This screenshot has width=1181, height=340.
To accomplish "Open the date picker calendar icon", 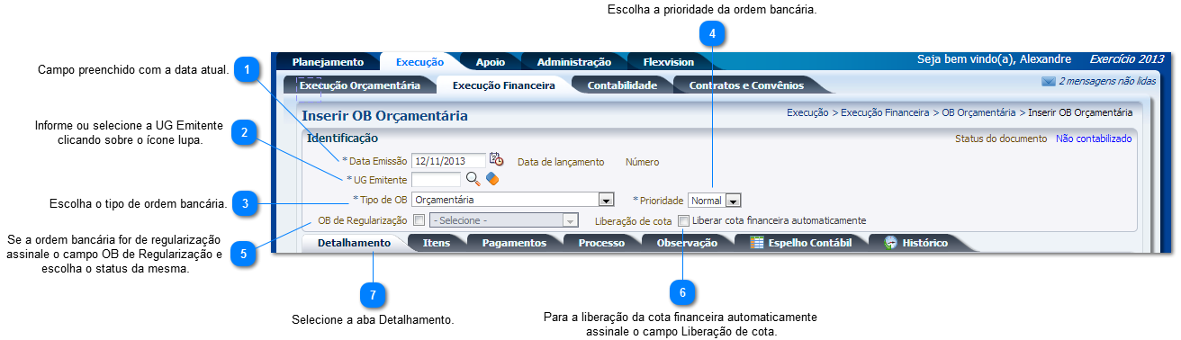I will tap(496, 159).
